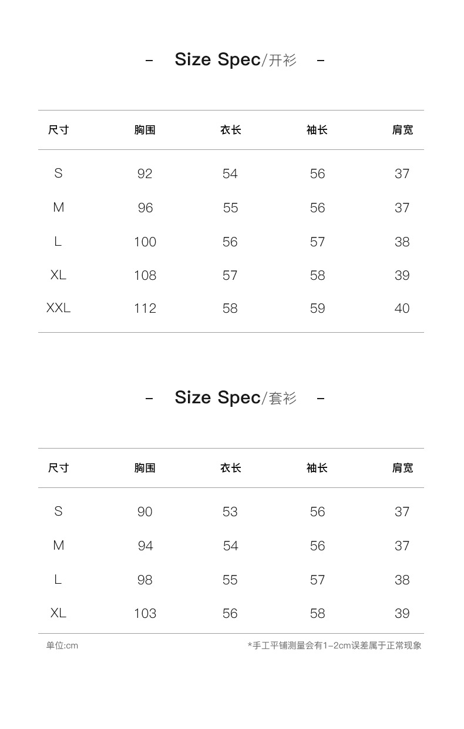
Task: Click the second Size Spec 套衫 heading
Action: [235, 397]
